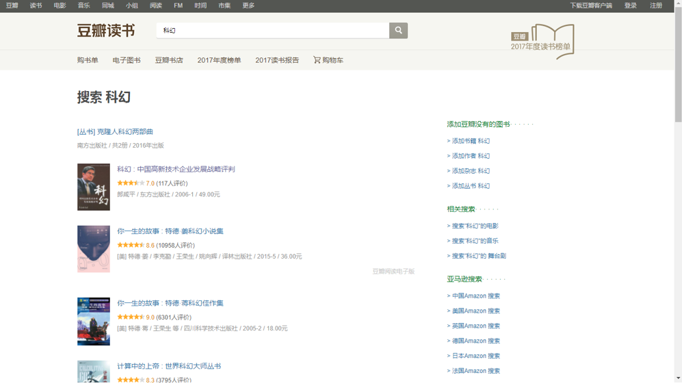Click 添加书籍 科幻 in the sidebar
Screen dimensions: 682x390
(x=470, y=141)
